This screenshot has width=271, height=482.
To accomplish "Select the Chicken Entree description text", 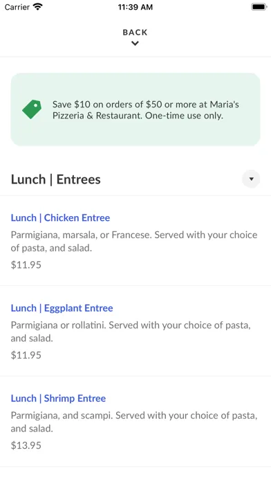I will click(x=134, y=241).
